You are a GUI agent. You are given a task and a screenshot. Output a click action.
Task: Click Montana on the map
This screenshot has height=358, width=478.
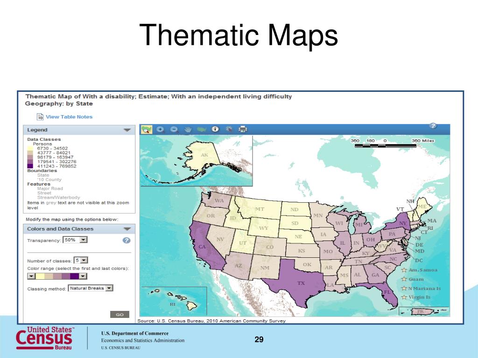coord(259,209)
